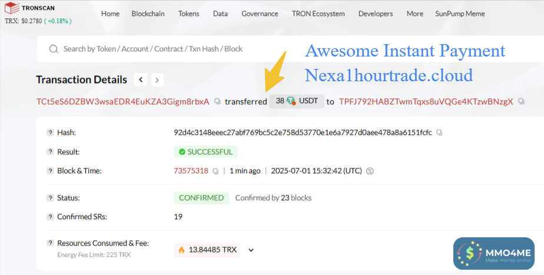Select the transaction hash text
This screenshot has width=544, height=275.
pos(303,132)
